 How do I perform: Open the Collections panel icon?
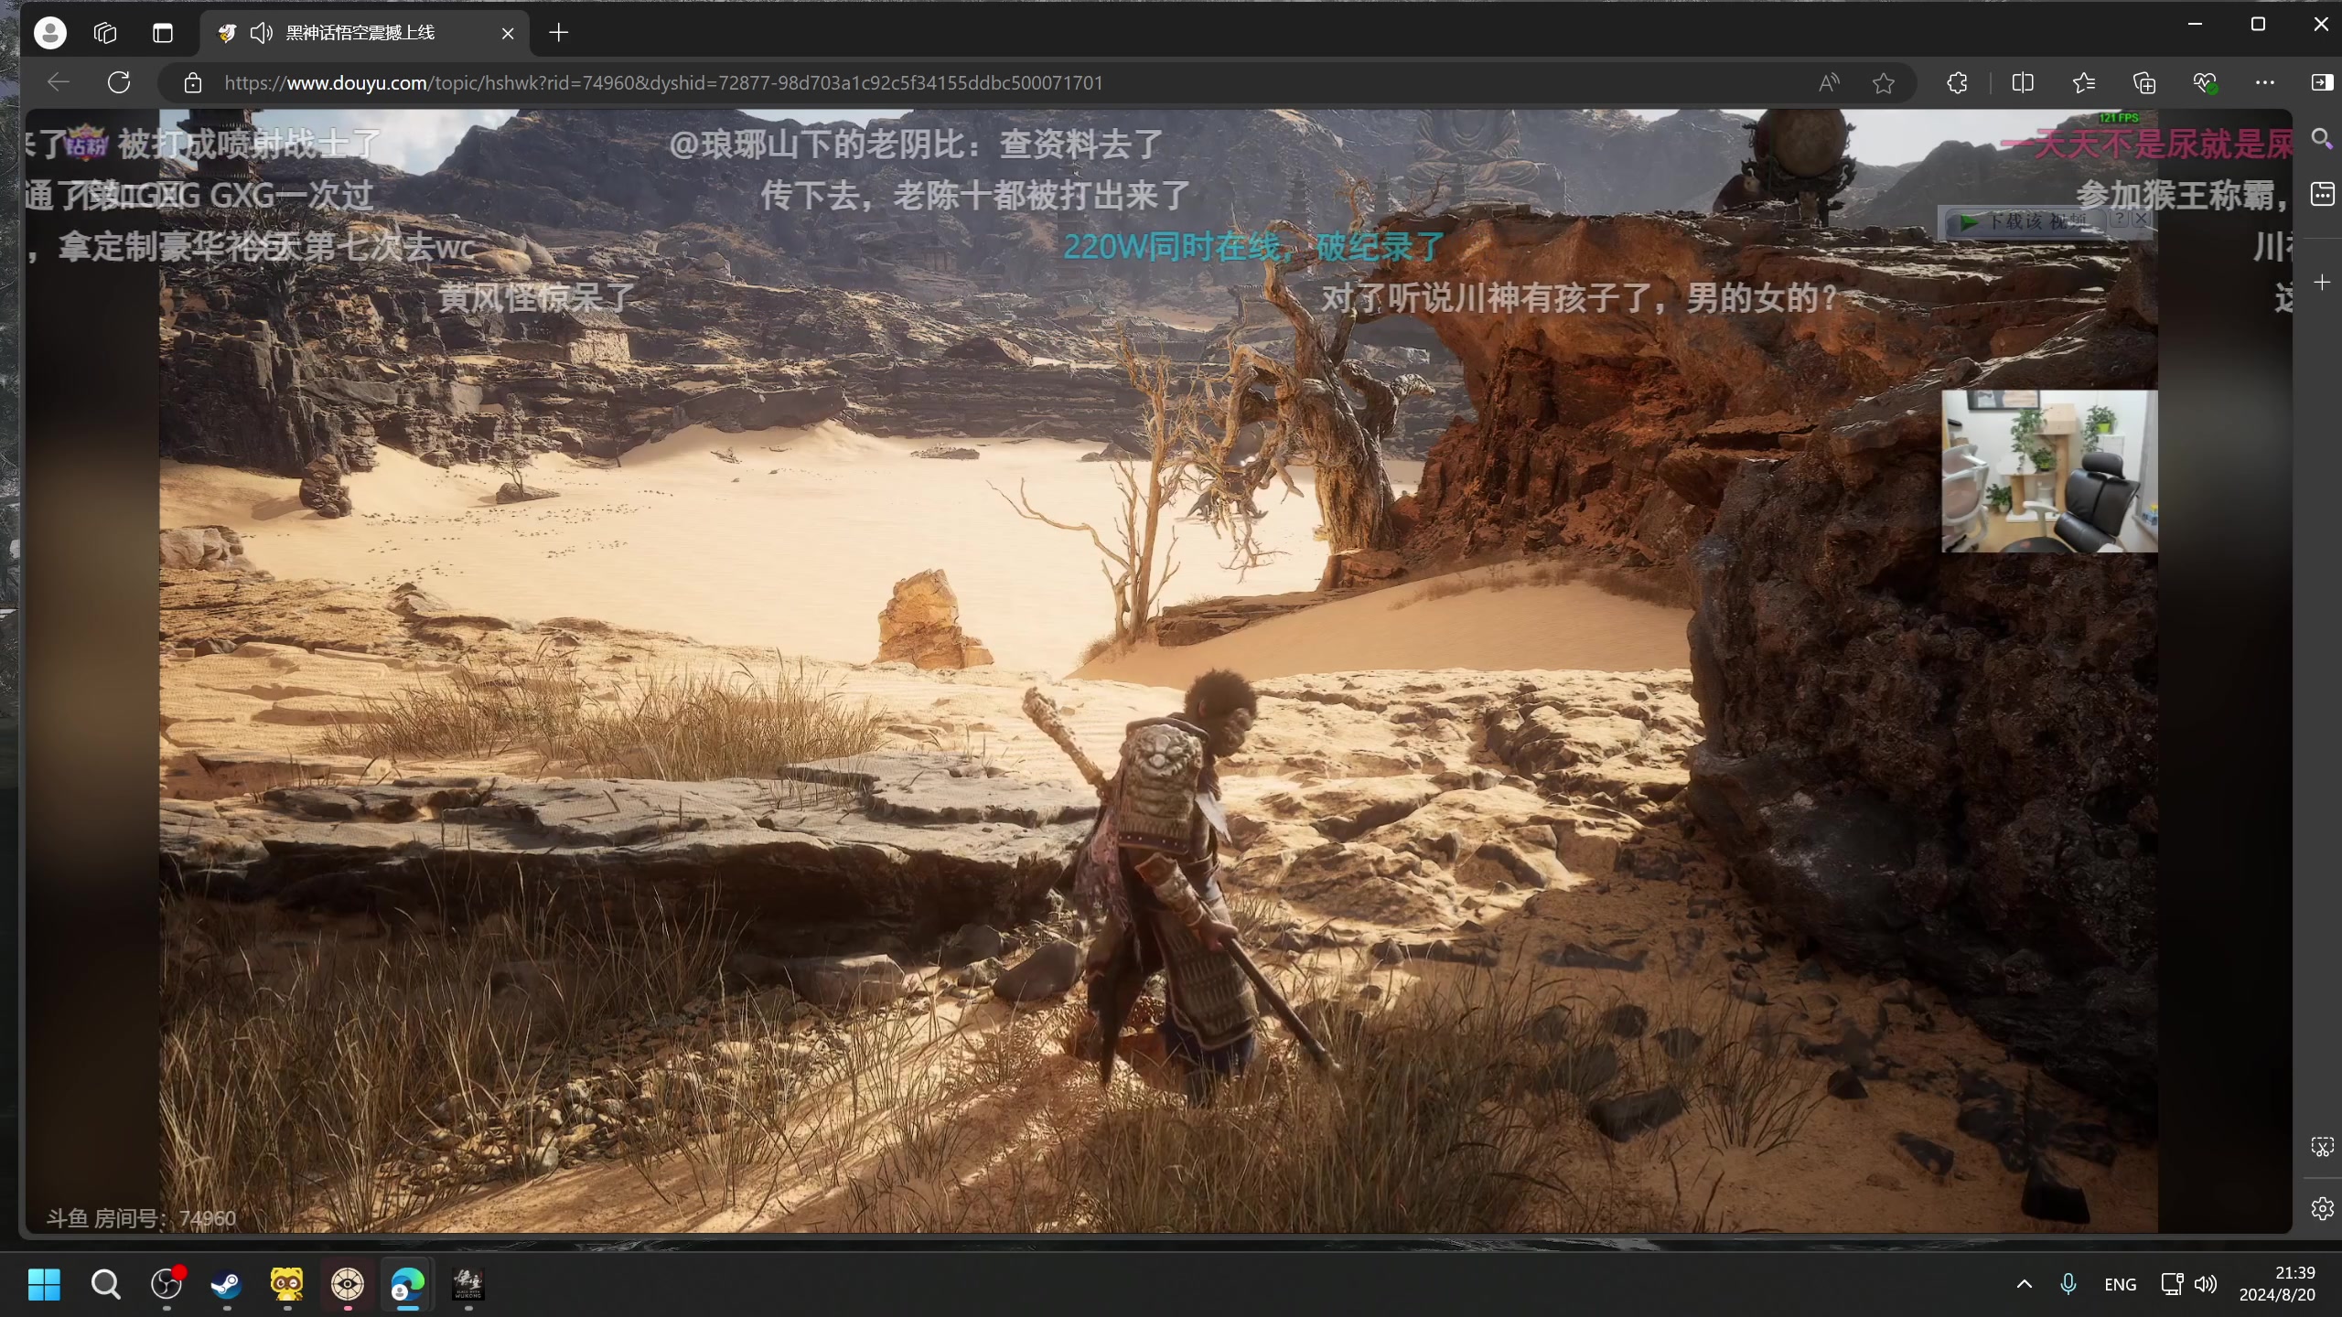[x=2144, y=83]
